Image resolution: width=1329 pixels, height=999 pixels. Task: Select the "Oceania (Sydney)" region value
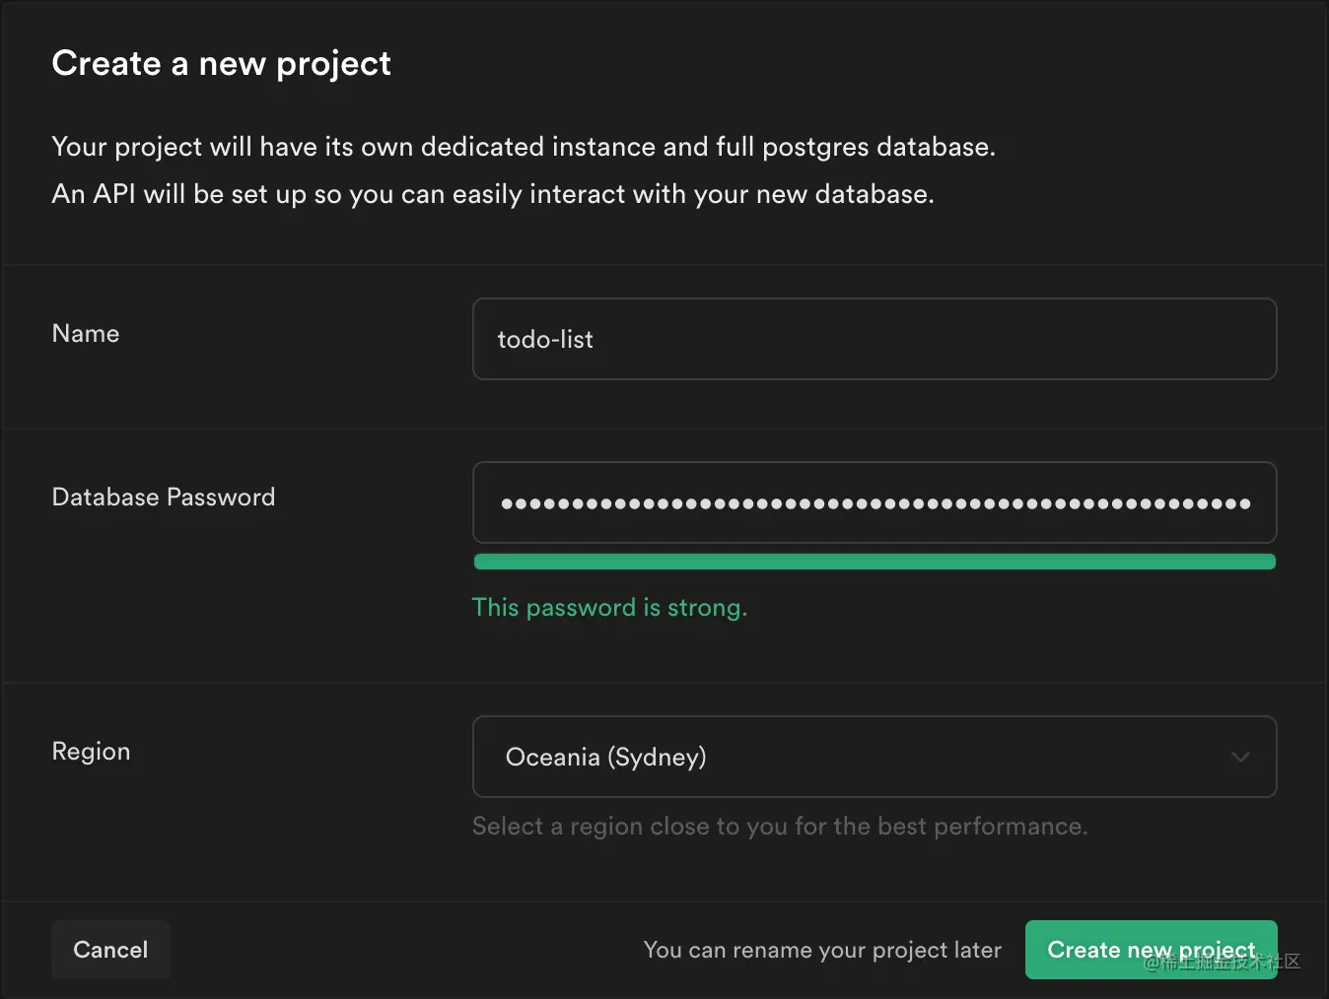(x=605, y=757)
